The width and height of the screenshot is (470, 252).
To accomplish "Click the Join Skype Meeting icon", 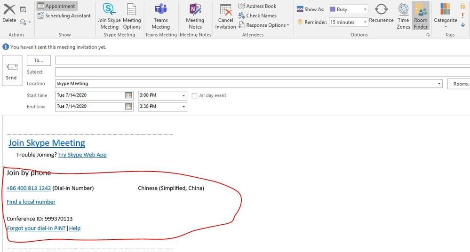I will tap(109, 16).
